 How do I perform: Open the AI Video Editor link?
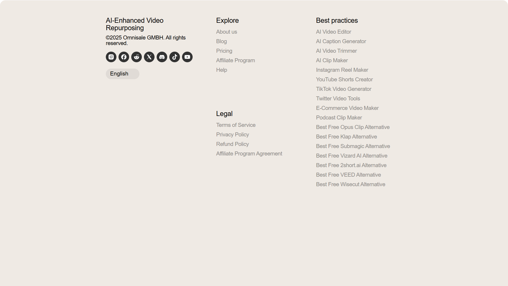[333, 32]
